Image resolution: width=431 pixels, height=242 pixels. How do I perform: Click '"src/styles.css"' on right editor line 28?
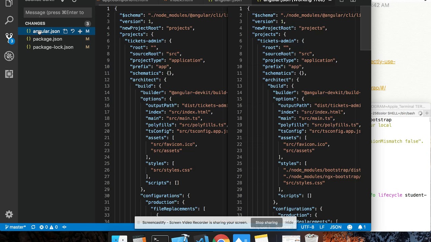(x=304, y=183)
